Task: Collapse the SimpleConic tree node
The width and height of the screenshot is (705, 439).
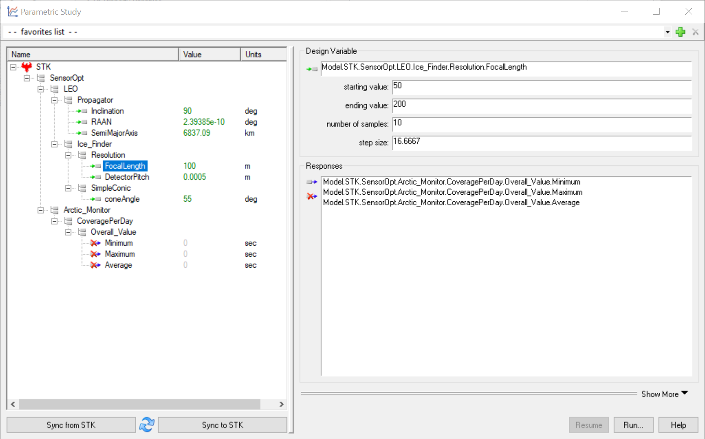Action: 68,188
